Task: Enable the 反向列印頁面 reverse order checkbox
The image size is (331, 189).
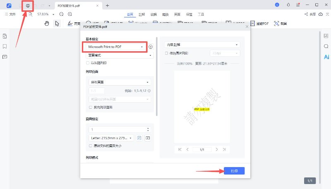Action: pos(91,108)
